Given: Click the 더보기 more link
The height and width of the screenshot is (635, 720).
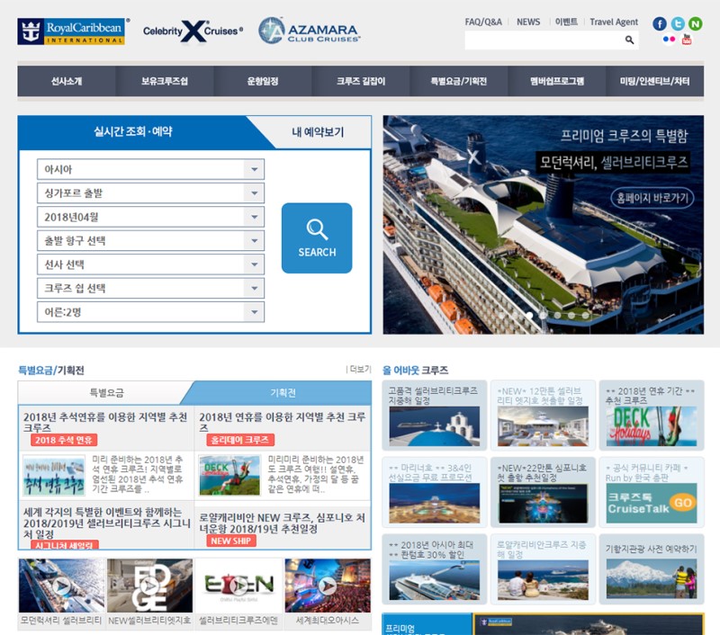Looking at the screenshot, I should pyautogui.click(x=359, y=370).
